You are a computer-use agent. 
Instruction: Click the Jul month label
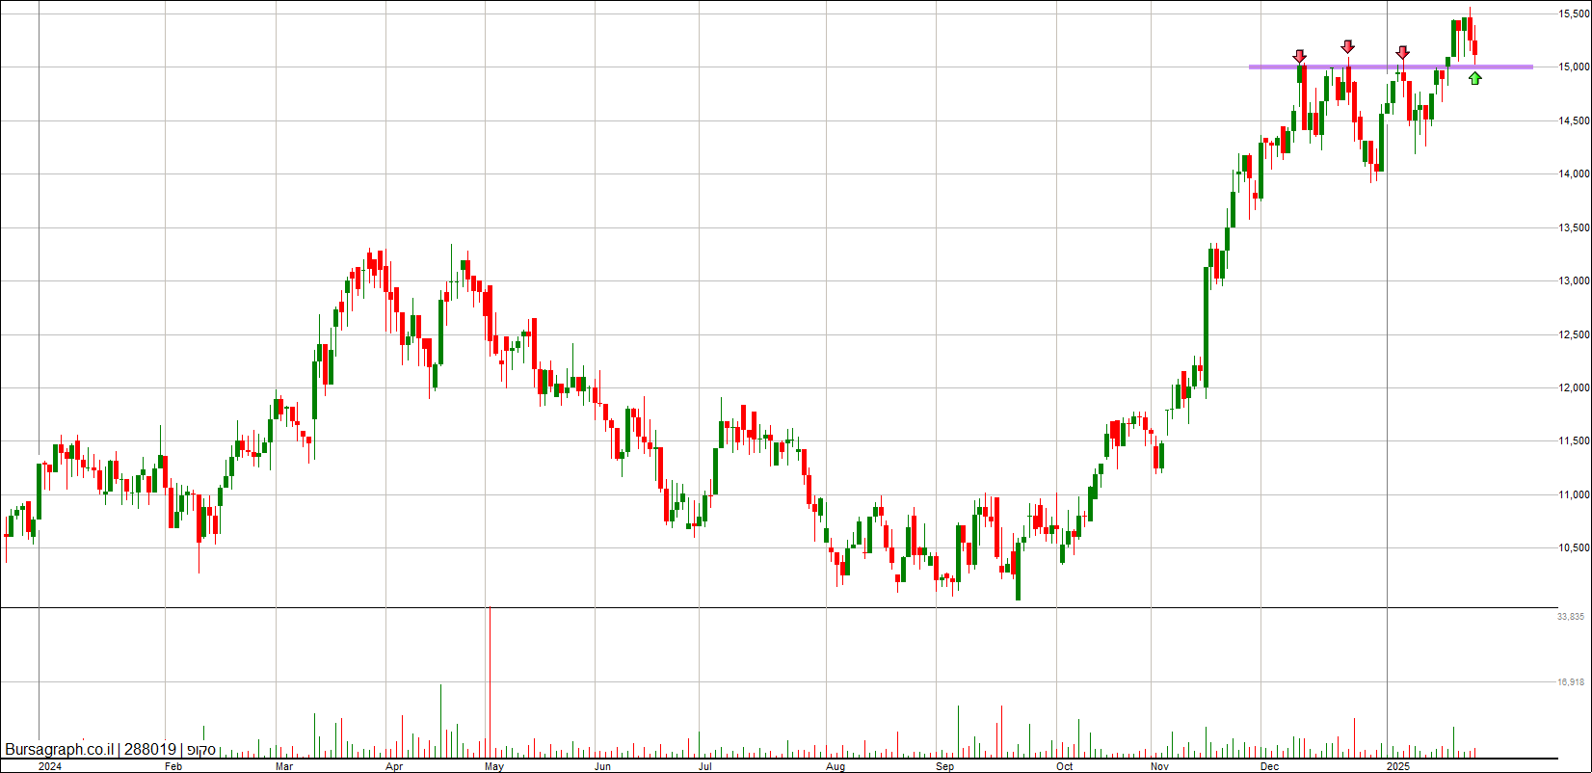tap(705, 767)
